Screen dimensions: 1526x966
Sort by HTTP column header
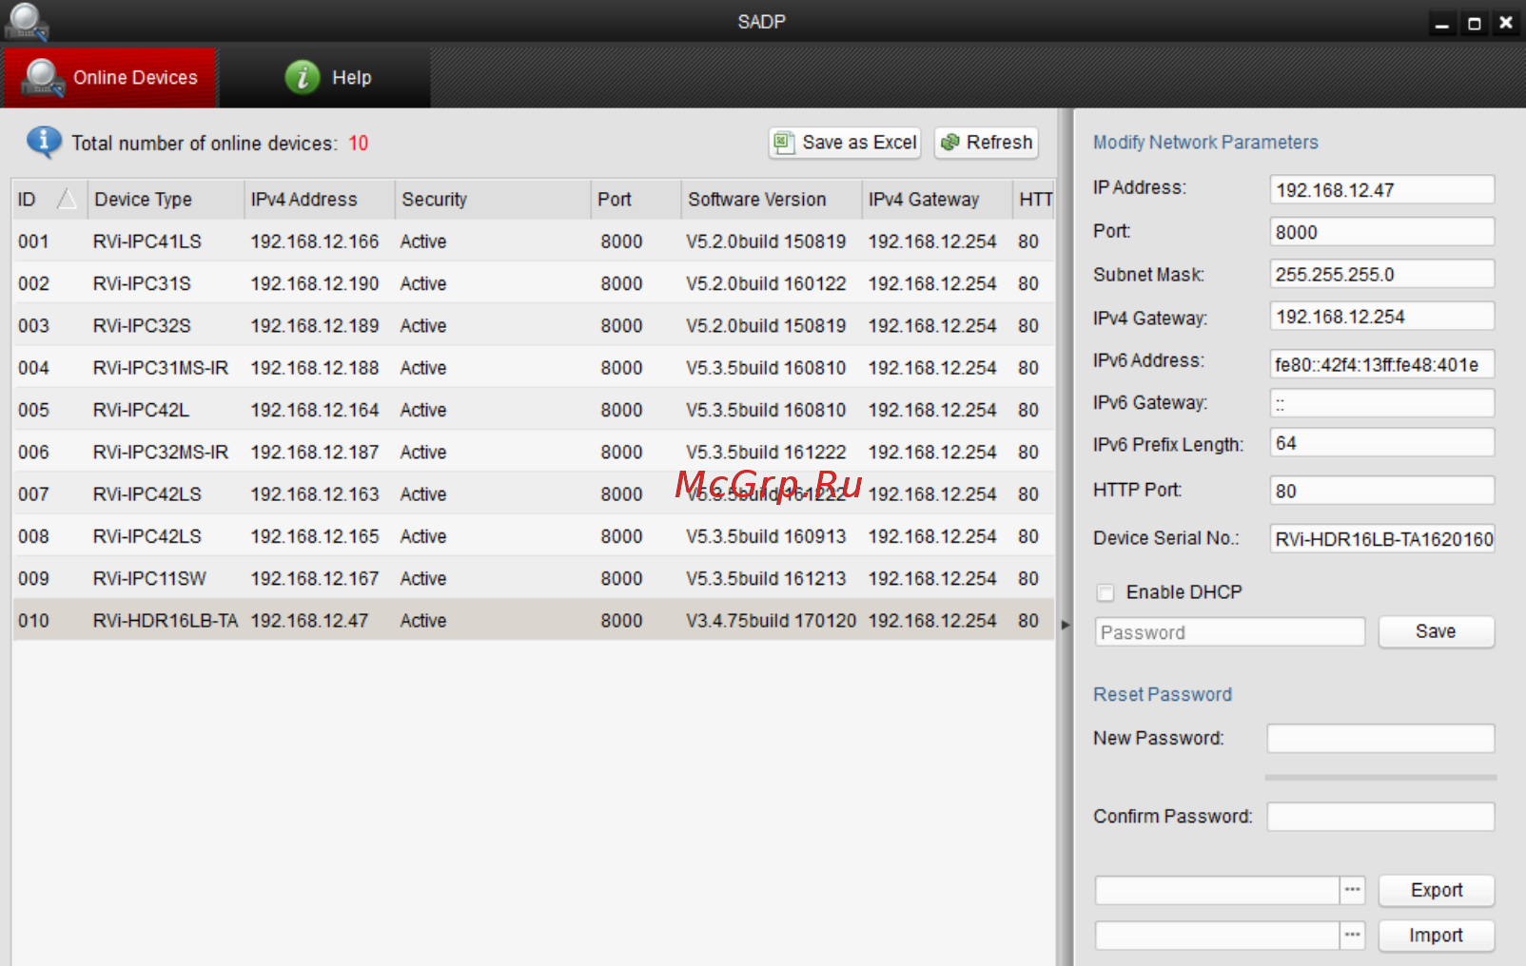tap(1034, 200)
